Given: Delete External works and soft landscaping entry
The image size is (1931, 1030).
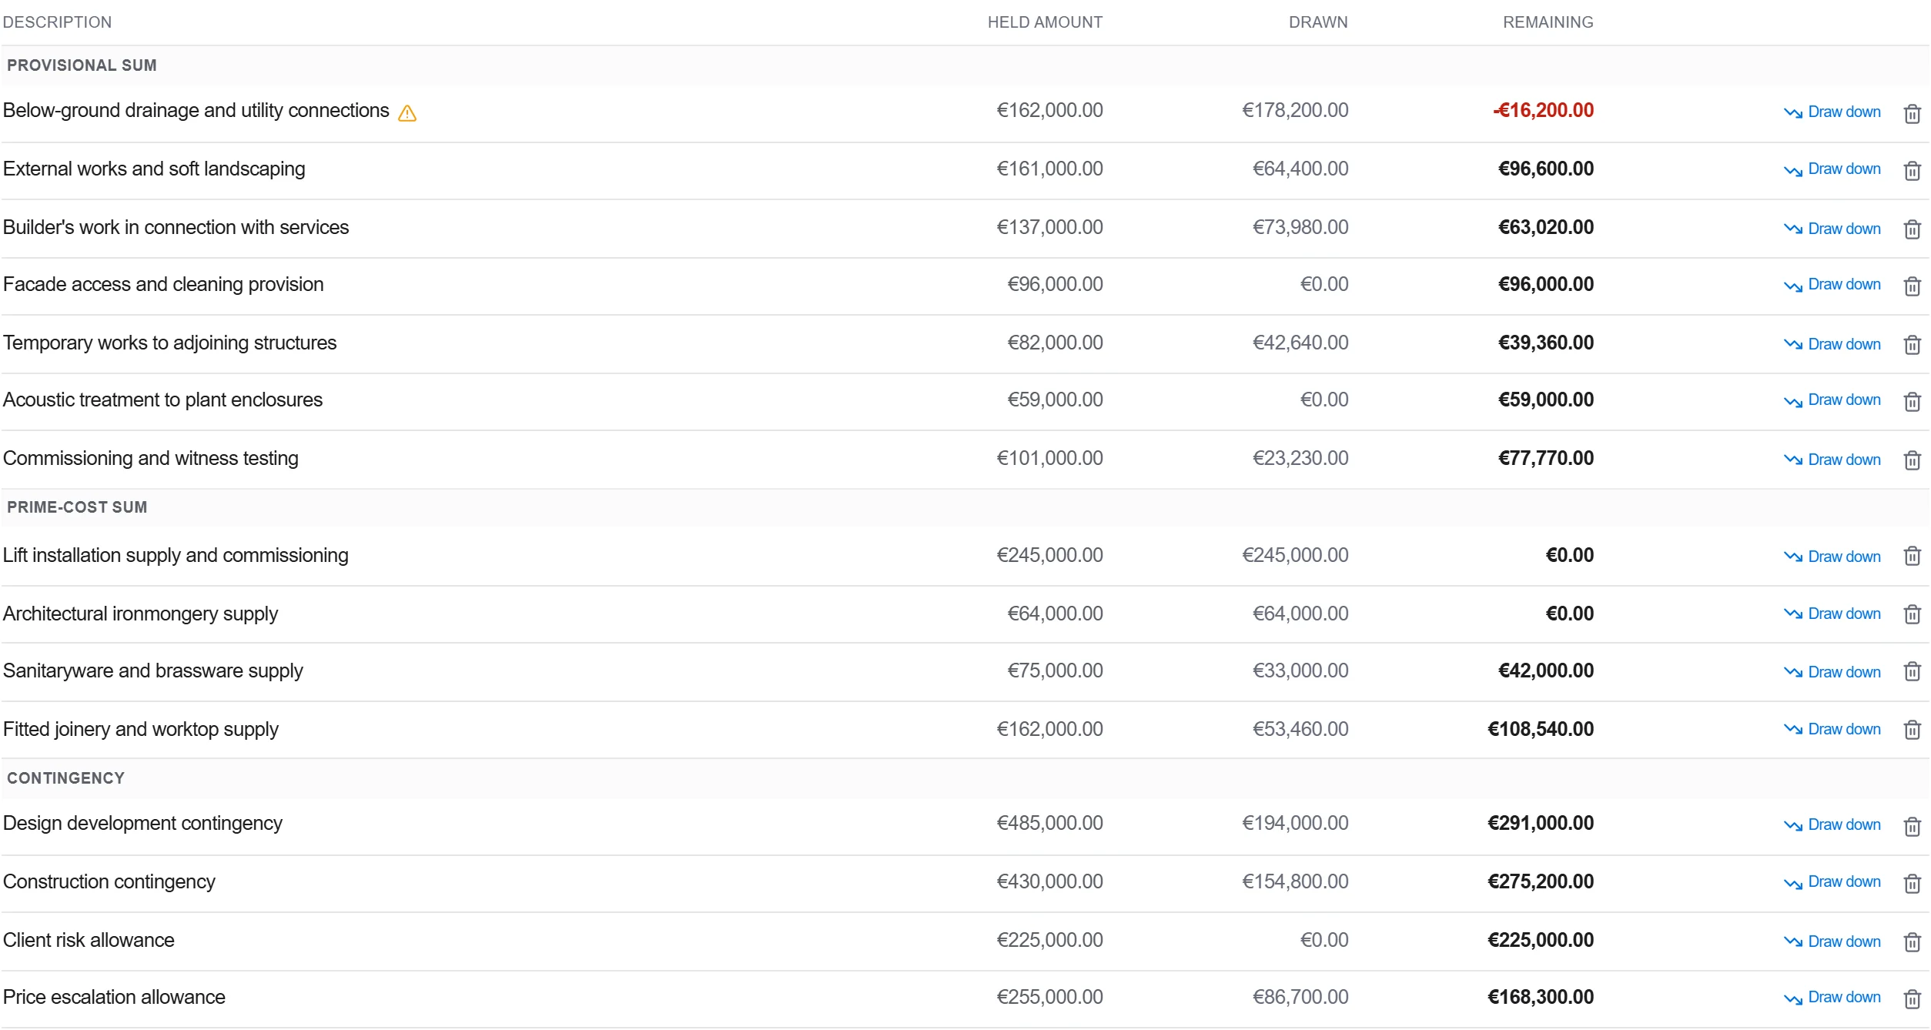Looking at the screenshot, I should (1912, 171).
